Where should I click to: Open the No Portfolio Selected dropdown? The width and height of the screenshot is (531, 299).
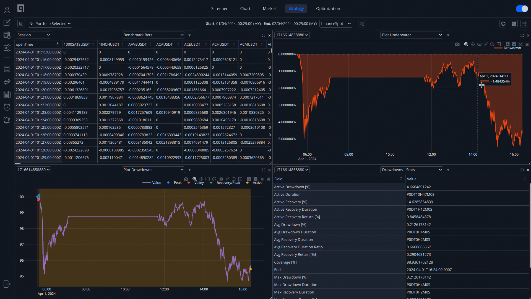point(50,24)
